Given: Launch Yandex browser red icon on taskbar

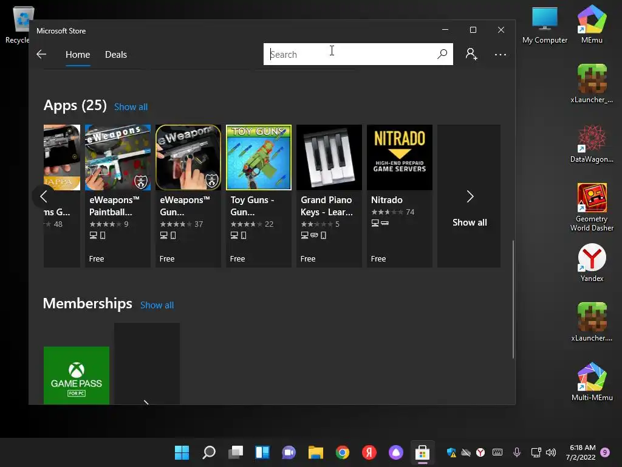Looking at the screenshot, I should click(369, 452).
